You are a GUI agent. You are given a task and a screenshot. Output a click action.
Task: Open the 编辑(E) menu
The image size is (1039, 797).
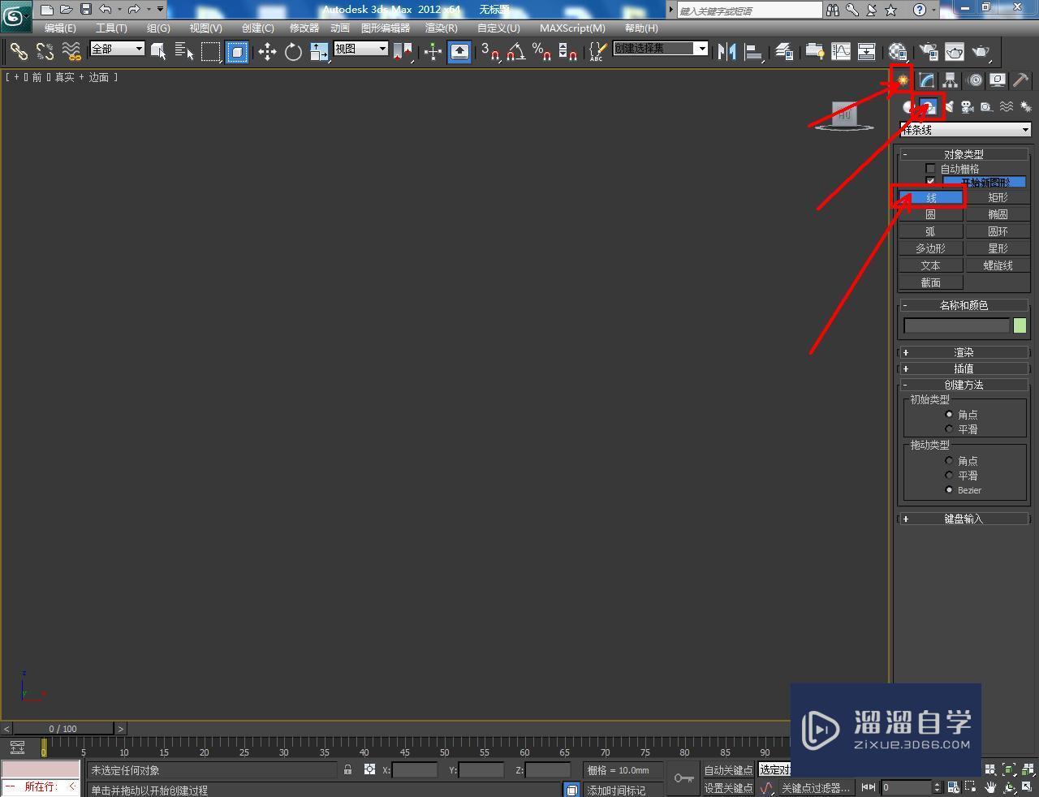click(60, 28)
